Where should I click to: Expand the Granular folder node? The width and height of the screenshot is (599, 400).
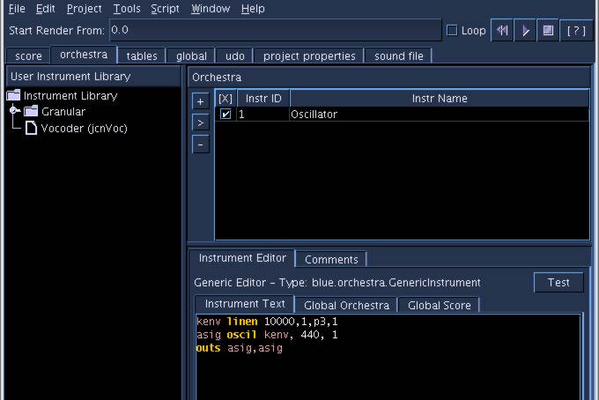click(15, 112)
